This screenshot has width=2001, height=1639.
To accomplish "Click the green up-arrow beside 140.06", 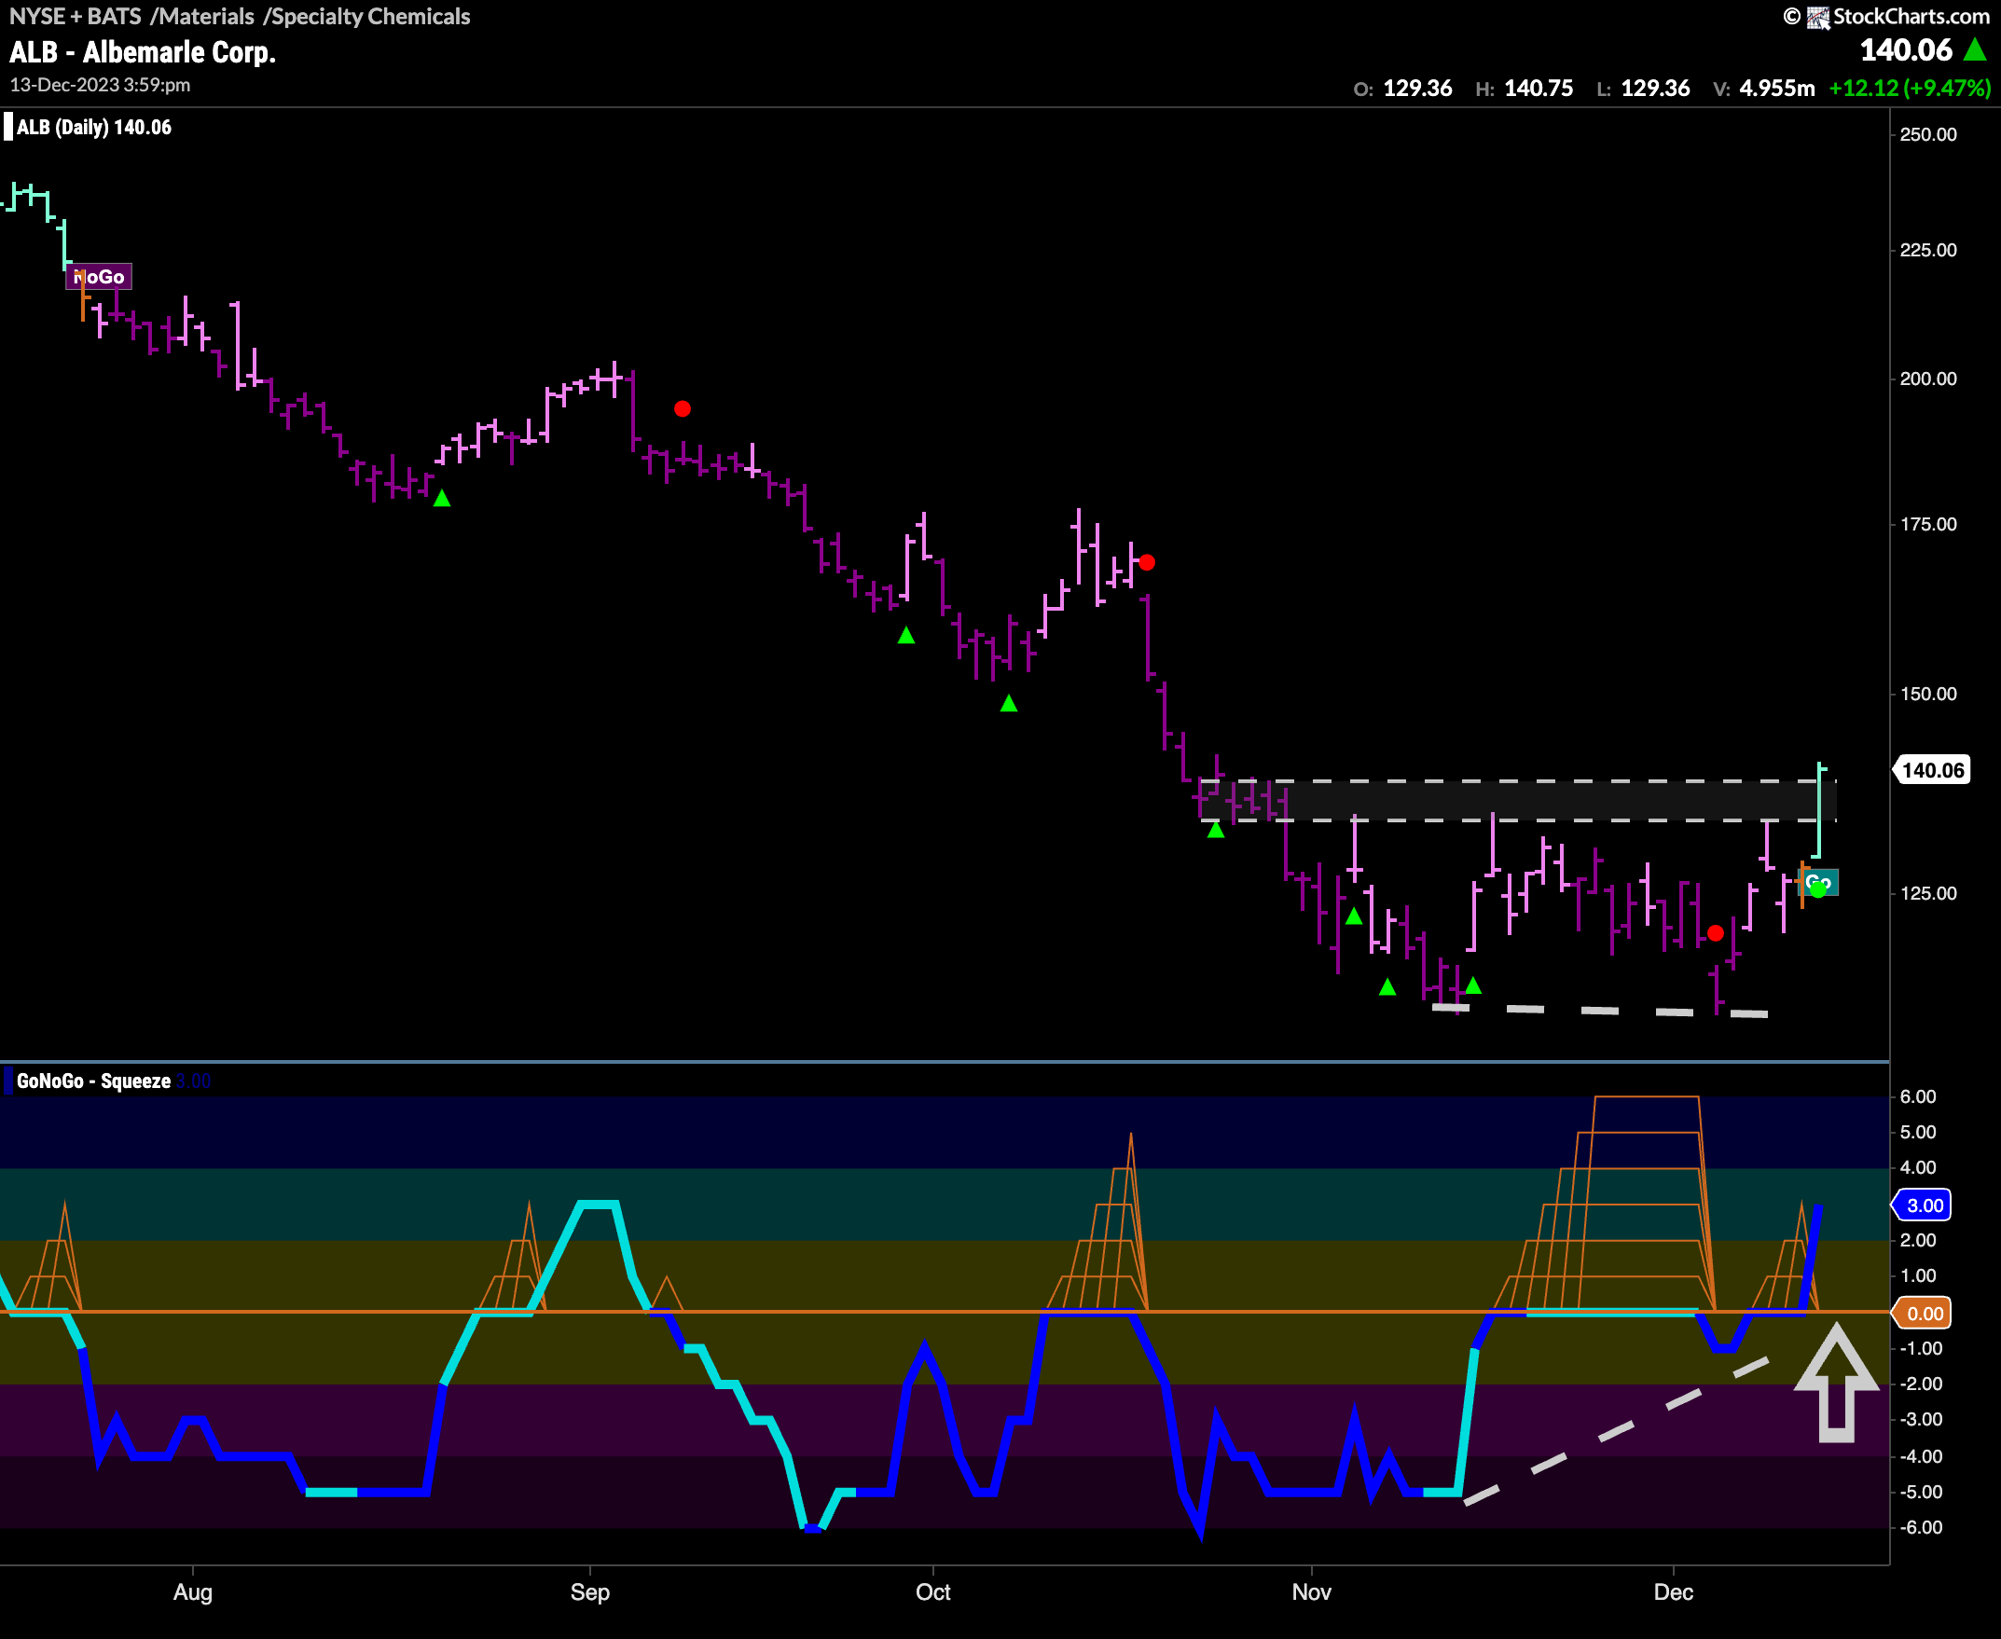I will pyautogui.click(x=1975, y=49).
